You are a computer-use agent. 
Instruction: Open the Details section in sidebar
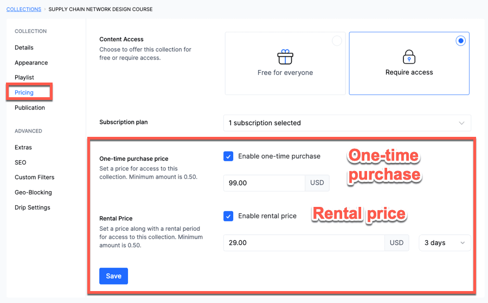click(24, 48)
